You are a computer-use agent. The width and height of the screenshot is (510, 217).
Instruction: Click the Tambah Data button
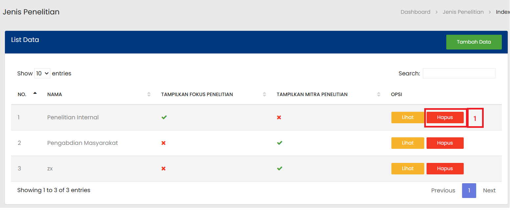point(474,42)
